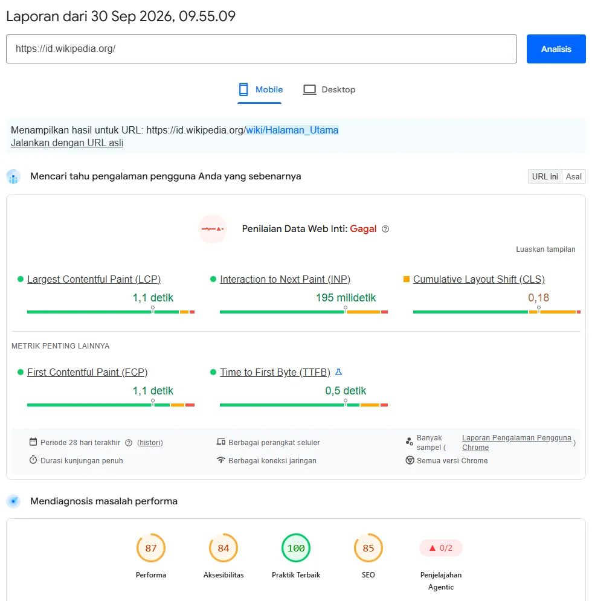This screenshot has width=592, height=601.
Task: Click the samples icon by Banyak sampel
Action: point(409,442)
